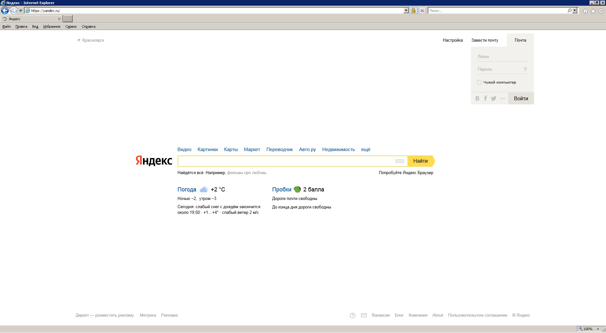Click the security lock icon
This screenshot has width=606, height=333.
coord(413,11)
